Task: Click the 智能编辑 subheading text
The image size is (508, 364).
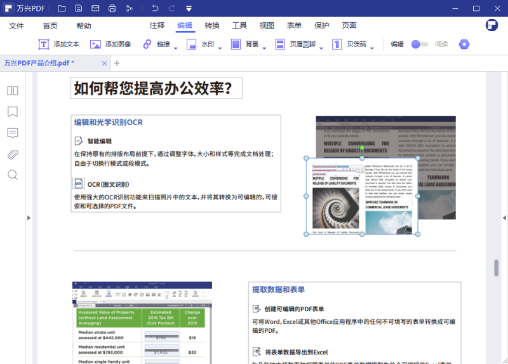Action: click(100, 141)
